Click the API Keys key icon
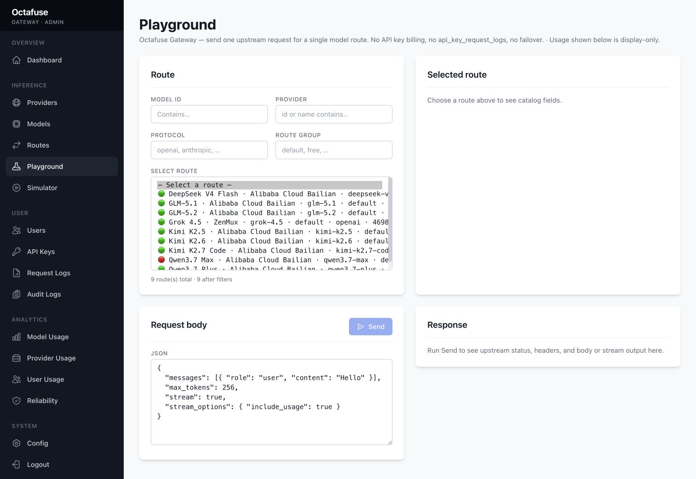696x479 pixels. (16, 252)
